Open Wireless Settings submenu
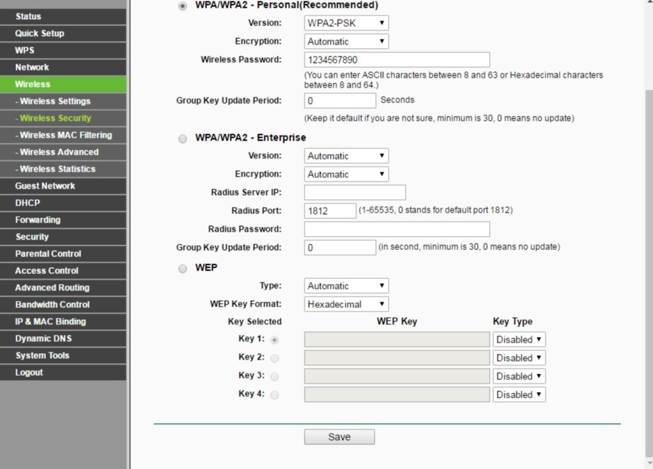 (x=63, y=101)
